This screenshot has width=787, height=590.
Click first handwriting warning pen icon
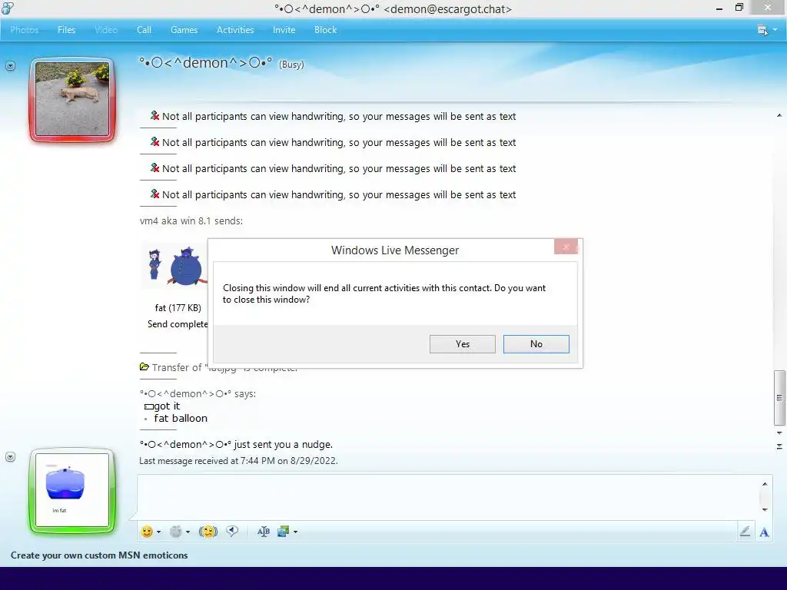click(154, 116)
